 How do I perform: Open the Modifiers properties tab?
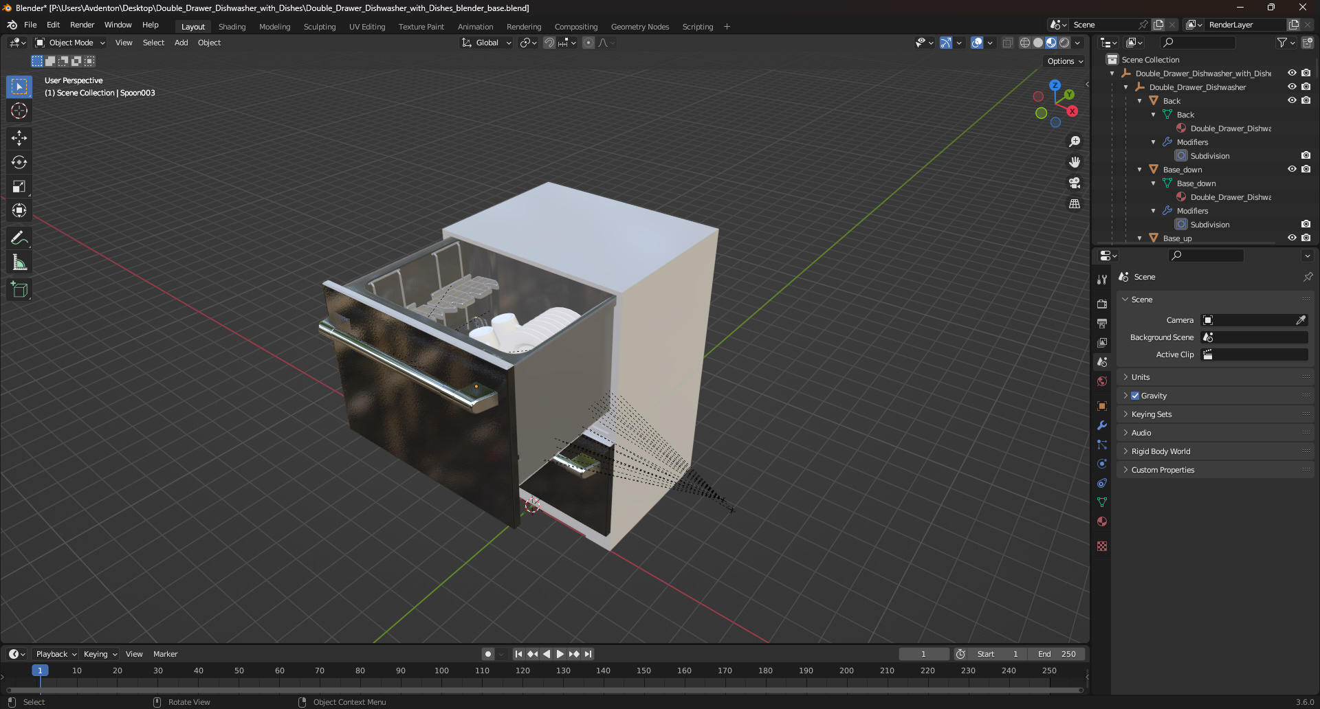point(1102,425)
